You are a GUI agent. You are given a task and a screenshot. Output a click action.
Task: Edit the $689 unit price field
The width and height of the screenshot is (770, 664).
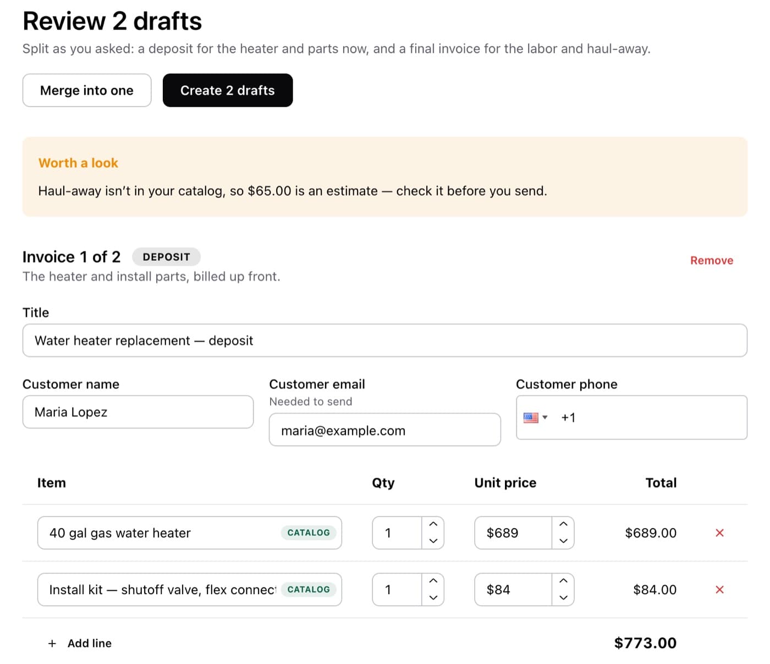coord(513,533)
